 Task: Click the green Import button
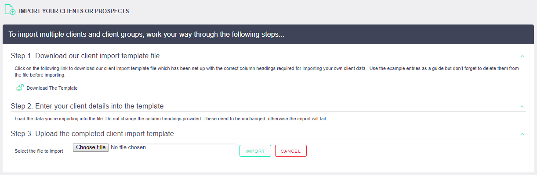pyautogui.click(x=255, y=151)
